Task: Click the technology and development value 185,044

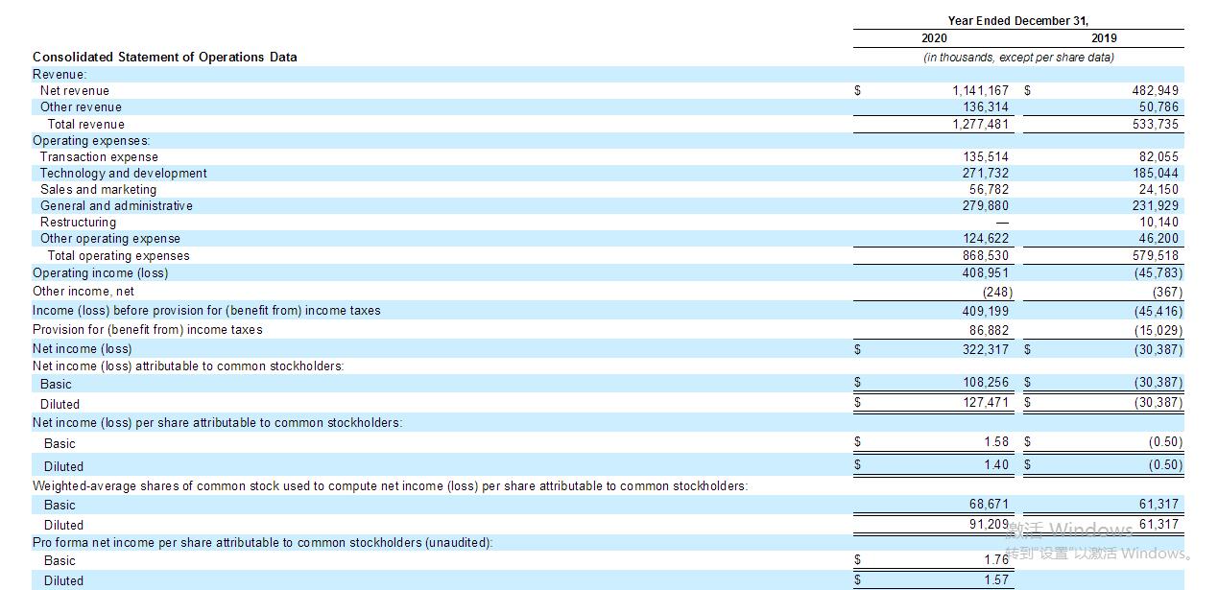Action: pos(1156,174)
